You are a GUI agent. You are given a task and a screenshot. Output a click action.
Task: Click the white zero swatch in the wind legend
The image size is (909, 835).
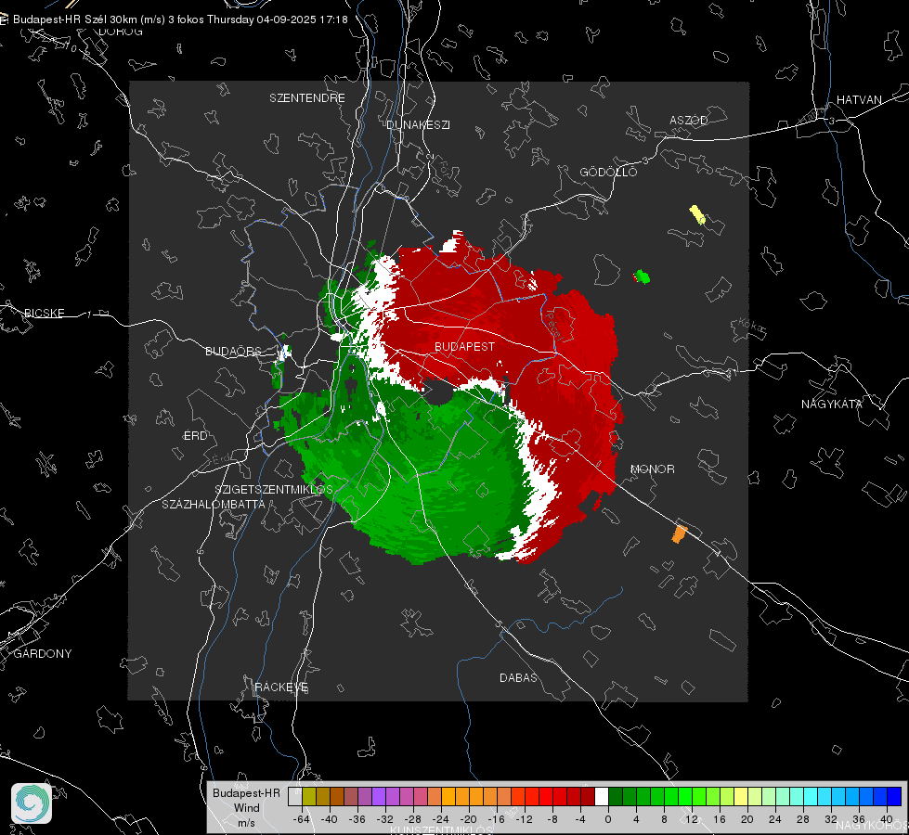pos(602,796)
